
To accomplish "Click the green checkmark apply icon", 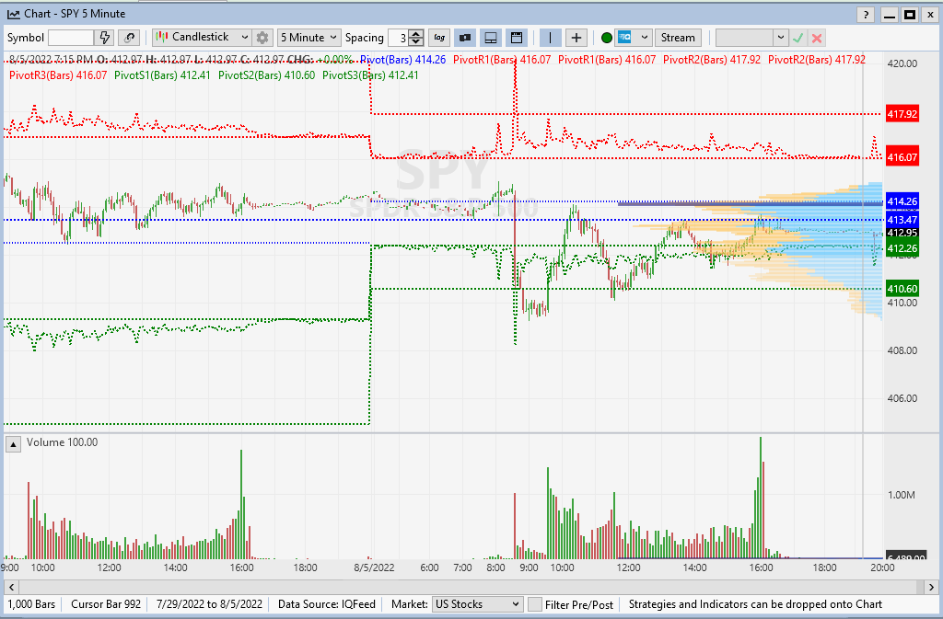I will tap(798, 38).
